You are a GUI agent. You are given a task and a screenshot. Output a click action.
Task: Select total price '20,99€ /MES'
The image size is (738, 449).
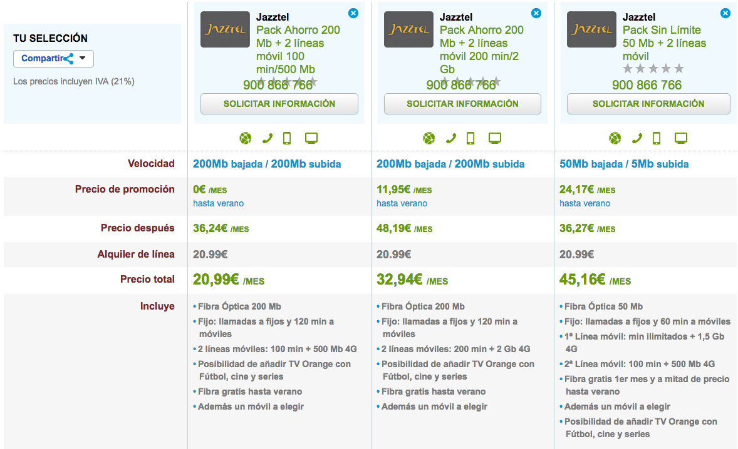(x=229, y=280)
